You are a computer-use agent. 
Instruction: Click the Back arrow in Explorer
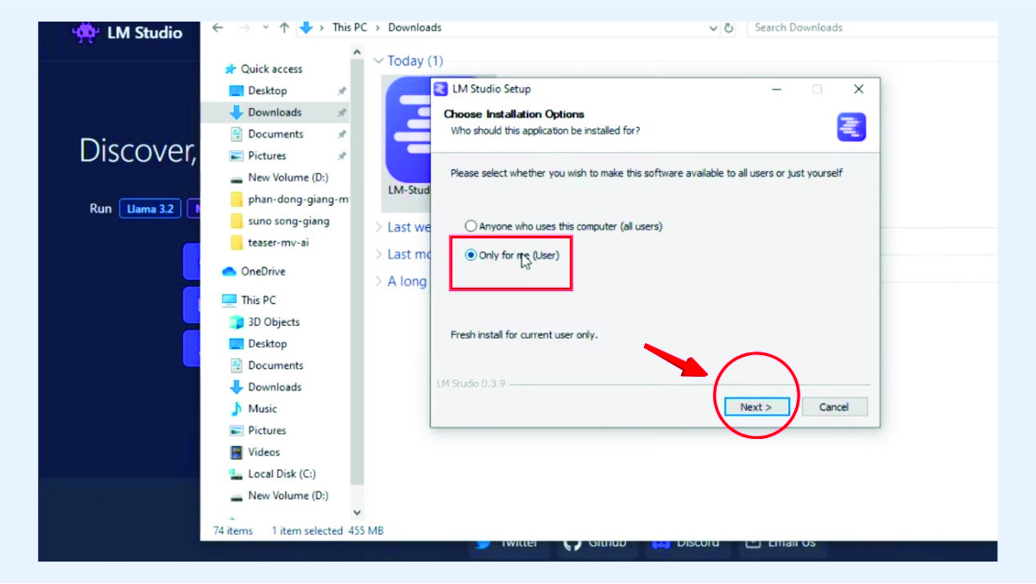218,28
